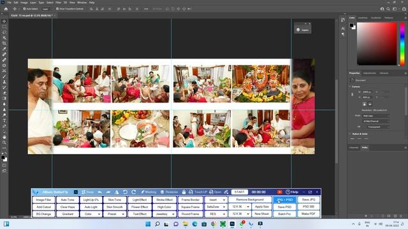Select landscape canvas orientation icon

(x=370, y=104)
